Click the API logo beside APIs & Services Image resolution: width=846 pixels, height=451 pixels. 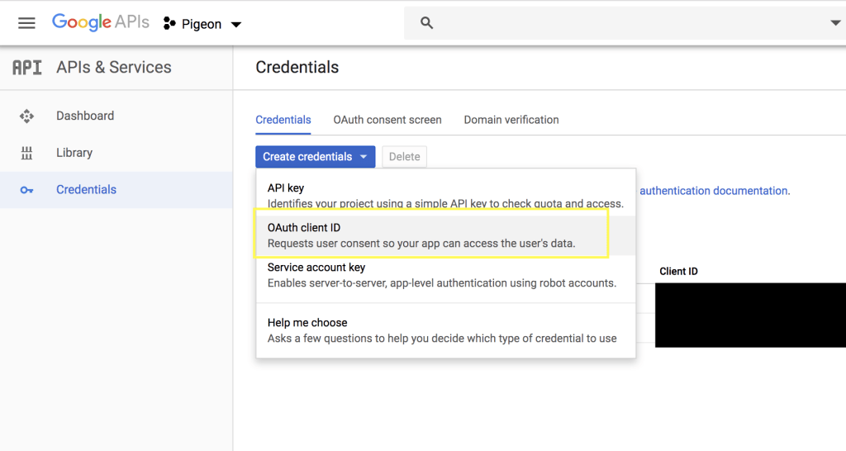[26, 68]
